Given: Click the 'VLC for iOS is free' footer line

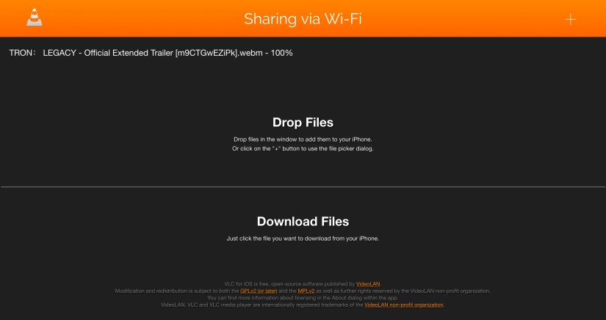Looking at the screenshot, I should (x=303, y=284).
